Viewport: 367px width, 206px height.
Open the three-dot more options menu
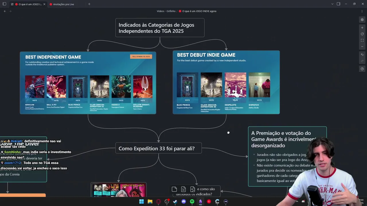click(x=362, y=11)
